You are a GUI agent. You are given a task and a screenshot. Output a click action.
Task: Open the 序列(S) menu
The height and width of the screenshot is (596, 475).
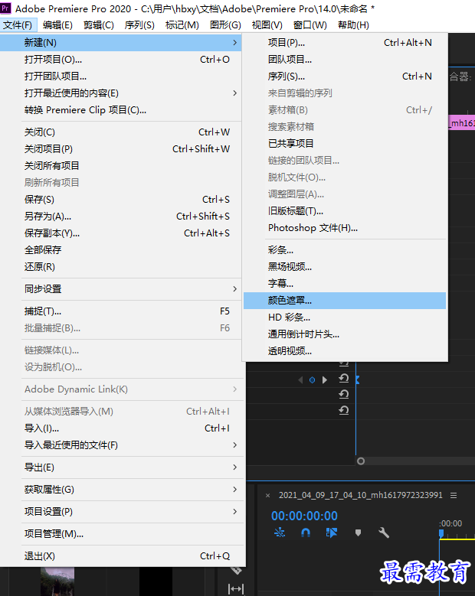click(x=139, y=25)
